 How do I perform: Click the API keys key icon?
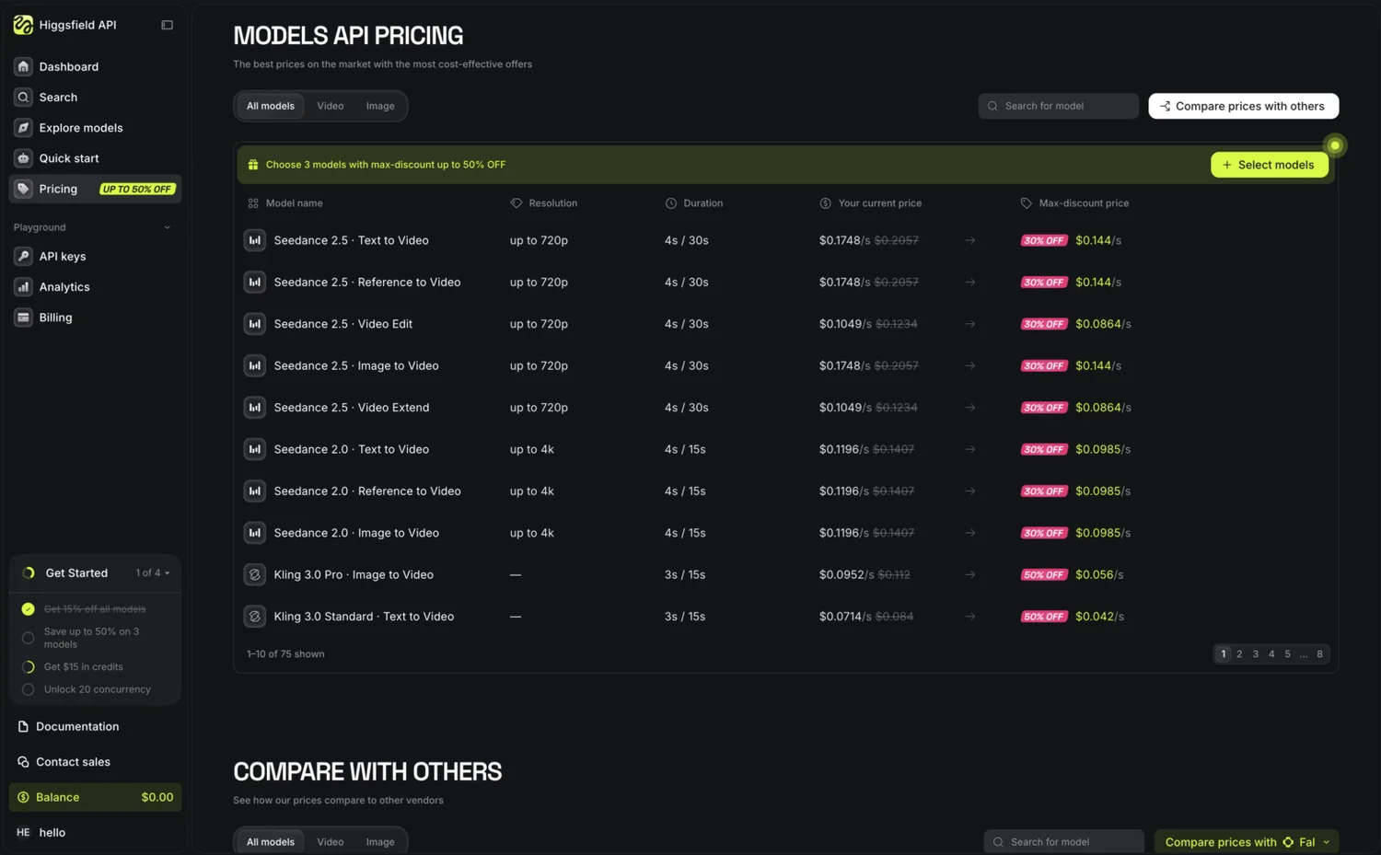coord(23,256)
